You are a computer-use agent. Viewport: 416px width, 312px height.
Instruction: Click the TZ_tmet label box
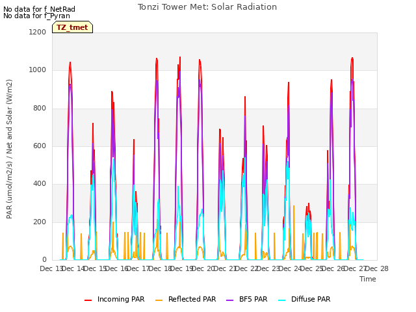coord(72,27)
